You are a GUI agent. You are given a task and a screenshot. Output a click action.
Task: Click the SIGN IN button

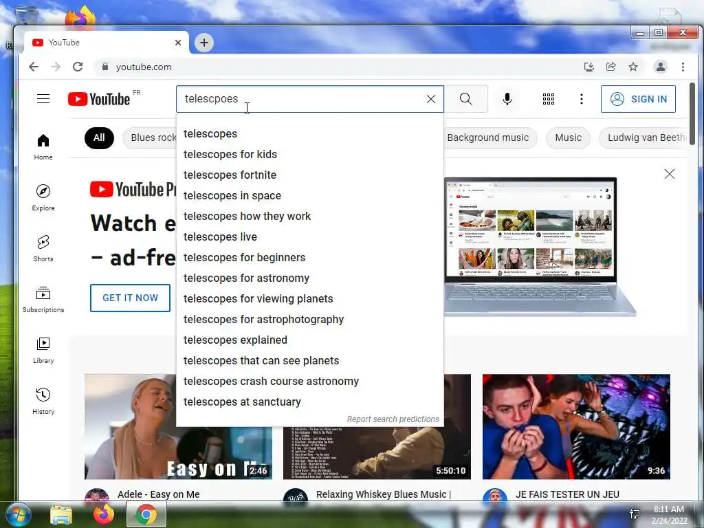(638, 99)
